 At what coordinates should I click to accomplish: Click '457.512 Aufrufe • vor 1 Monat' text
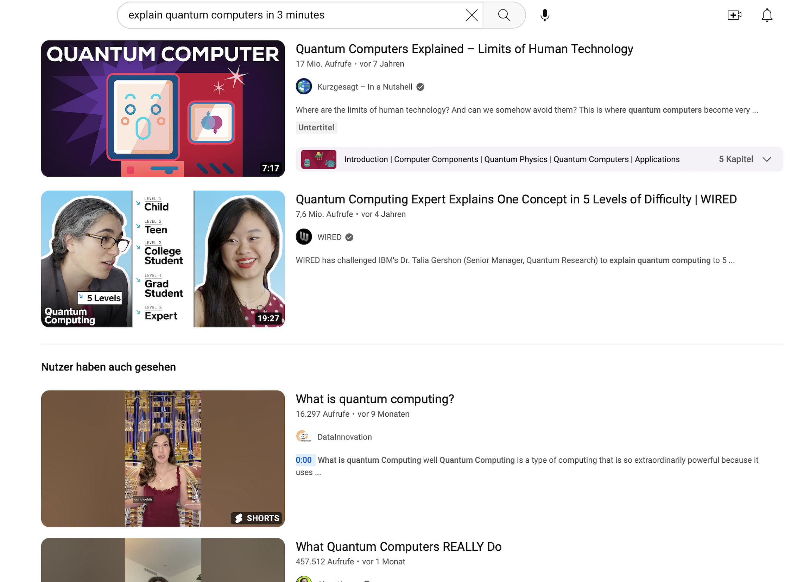coord(350,562)
